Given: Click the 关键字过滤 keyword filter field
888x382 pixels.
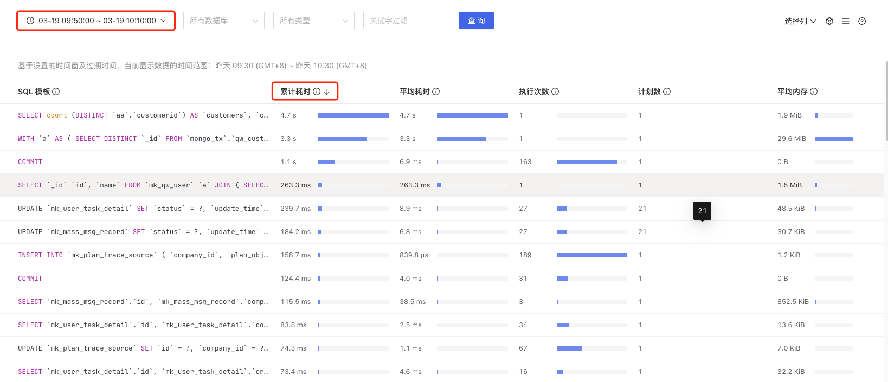Looking at the screenshot, I should (x=411, y=21).
